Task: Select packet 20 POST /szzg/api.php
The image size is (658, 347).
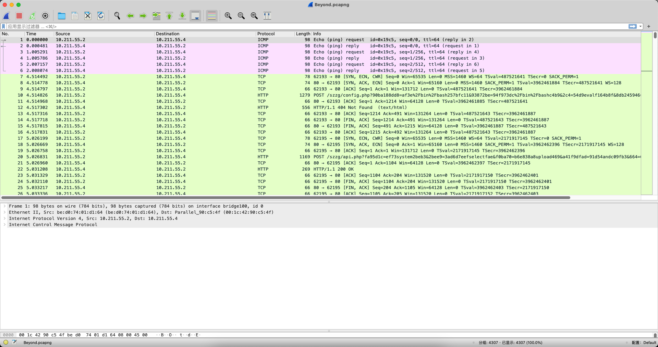Action: pyautogui.click(x=320, y=157)
